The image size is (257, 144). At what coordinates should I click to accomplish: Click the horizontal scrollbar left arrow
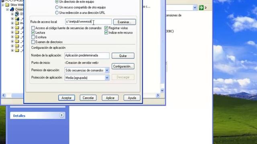pyautogui.click(x=4, y=95)
